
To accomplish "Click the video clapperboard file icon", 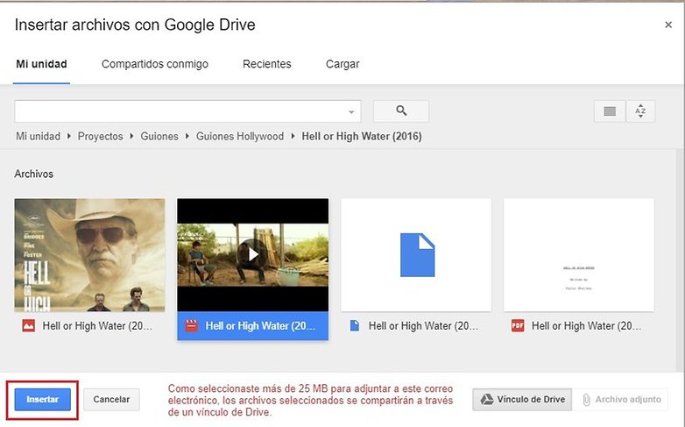I will click(x=191, y=326).
